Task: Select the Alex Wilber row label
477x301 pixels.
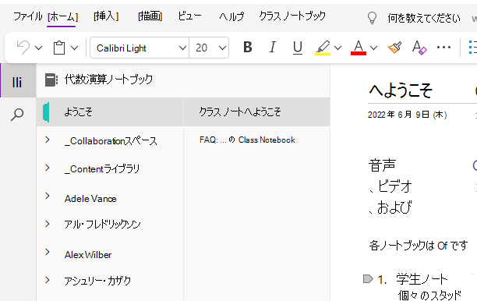Action: [x=88, y=255]
